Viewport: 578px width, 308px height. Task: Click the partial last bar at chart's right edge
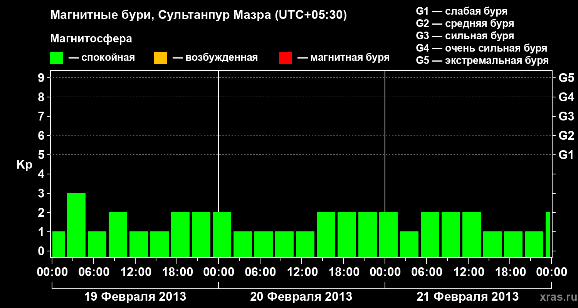[x=548, y=234]
